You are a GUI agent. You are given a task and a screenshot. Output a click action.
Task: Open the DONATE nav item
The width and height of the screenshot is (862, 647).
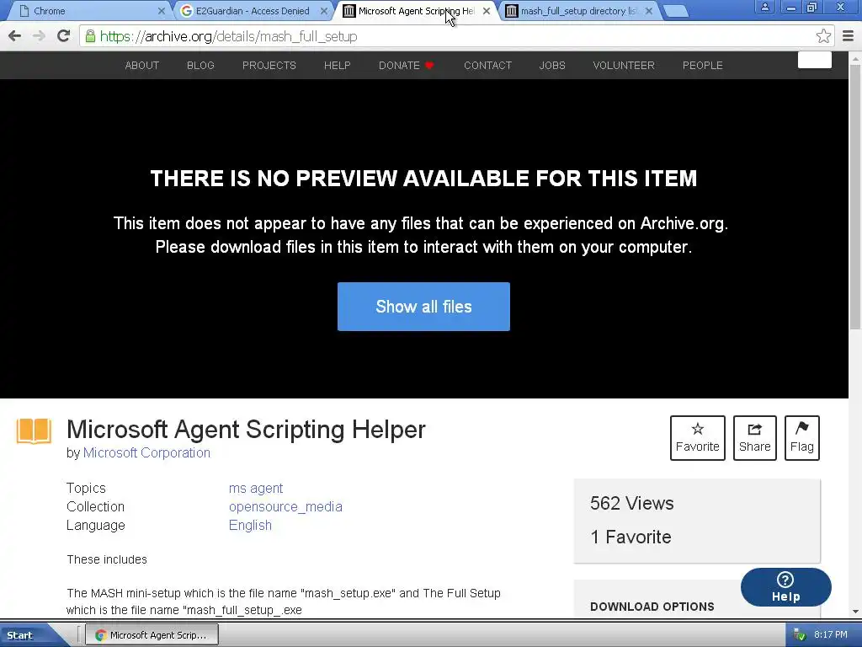click(407, 66)
